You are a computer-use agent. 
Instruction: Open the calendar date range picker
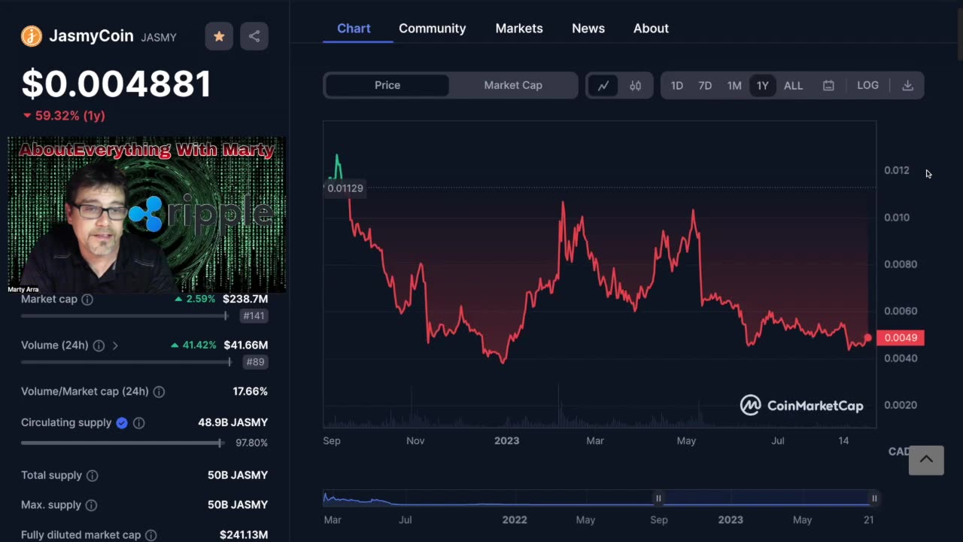[x=828, y=85]
